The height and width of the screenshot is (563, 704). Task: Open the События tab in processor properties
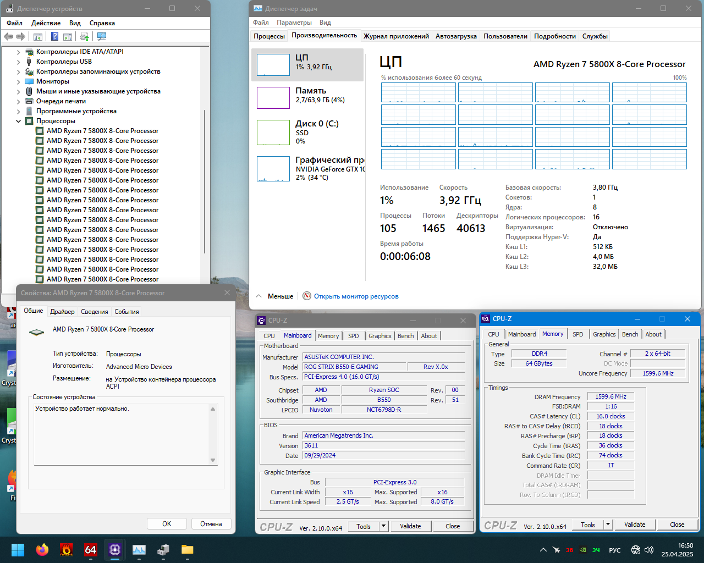pos(127,312)
